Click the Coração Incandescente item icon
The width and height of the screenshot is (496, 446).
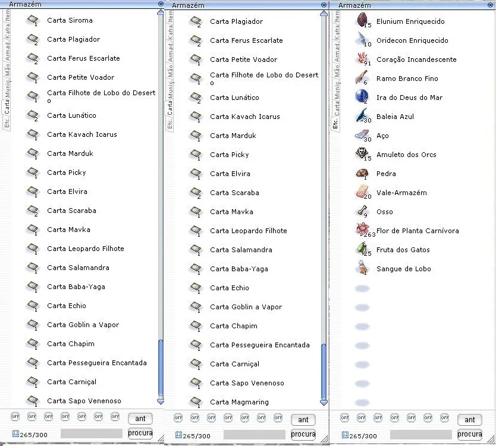pos(362,58)
